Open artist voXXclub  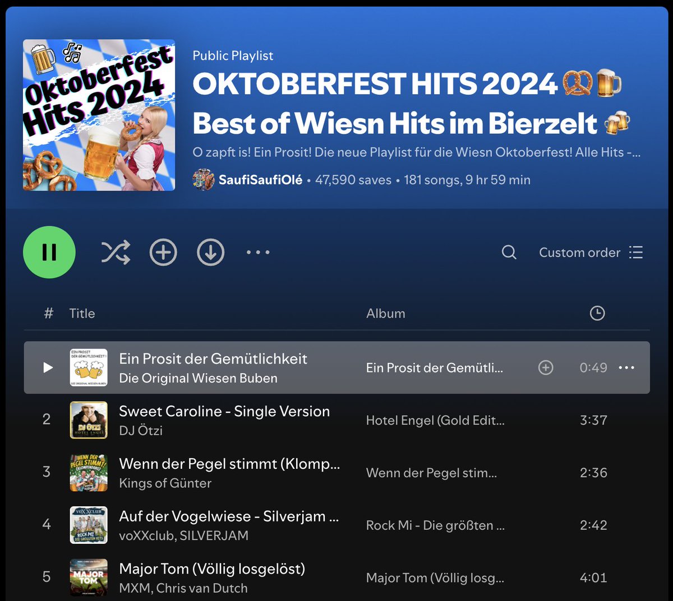tap(147, 535)
